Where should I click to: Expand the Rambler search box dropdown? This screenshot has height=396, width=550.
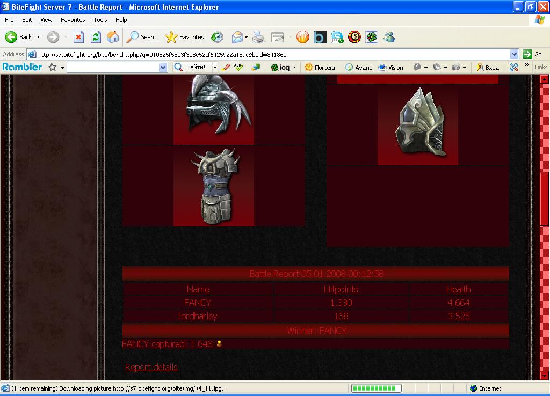163,67
